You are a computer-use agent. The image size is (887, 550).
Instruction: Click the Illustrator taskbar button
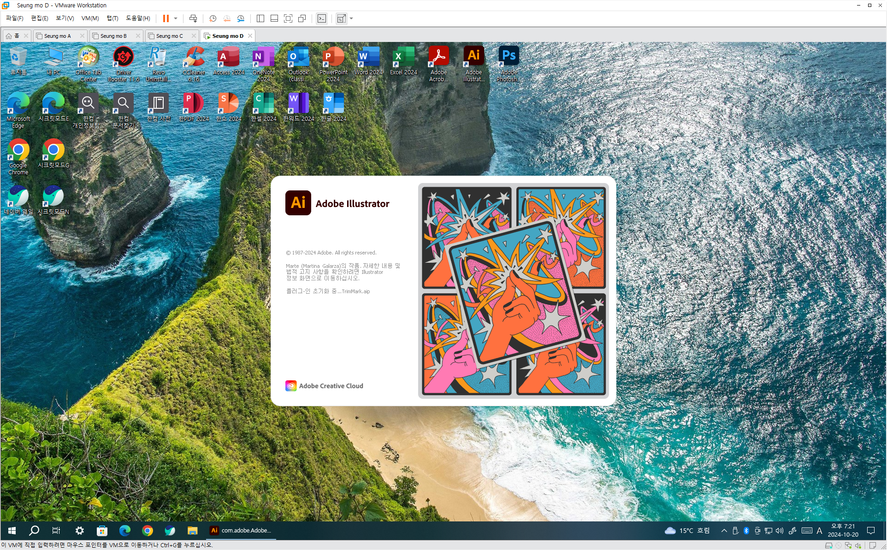[x=242, y=530]
